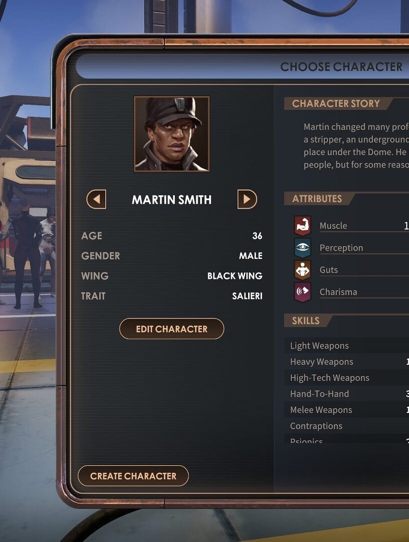
Task: Open the Edit Character button
Action: 171,329
